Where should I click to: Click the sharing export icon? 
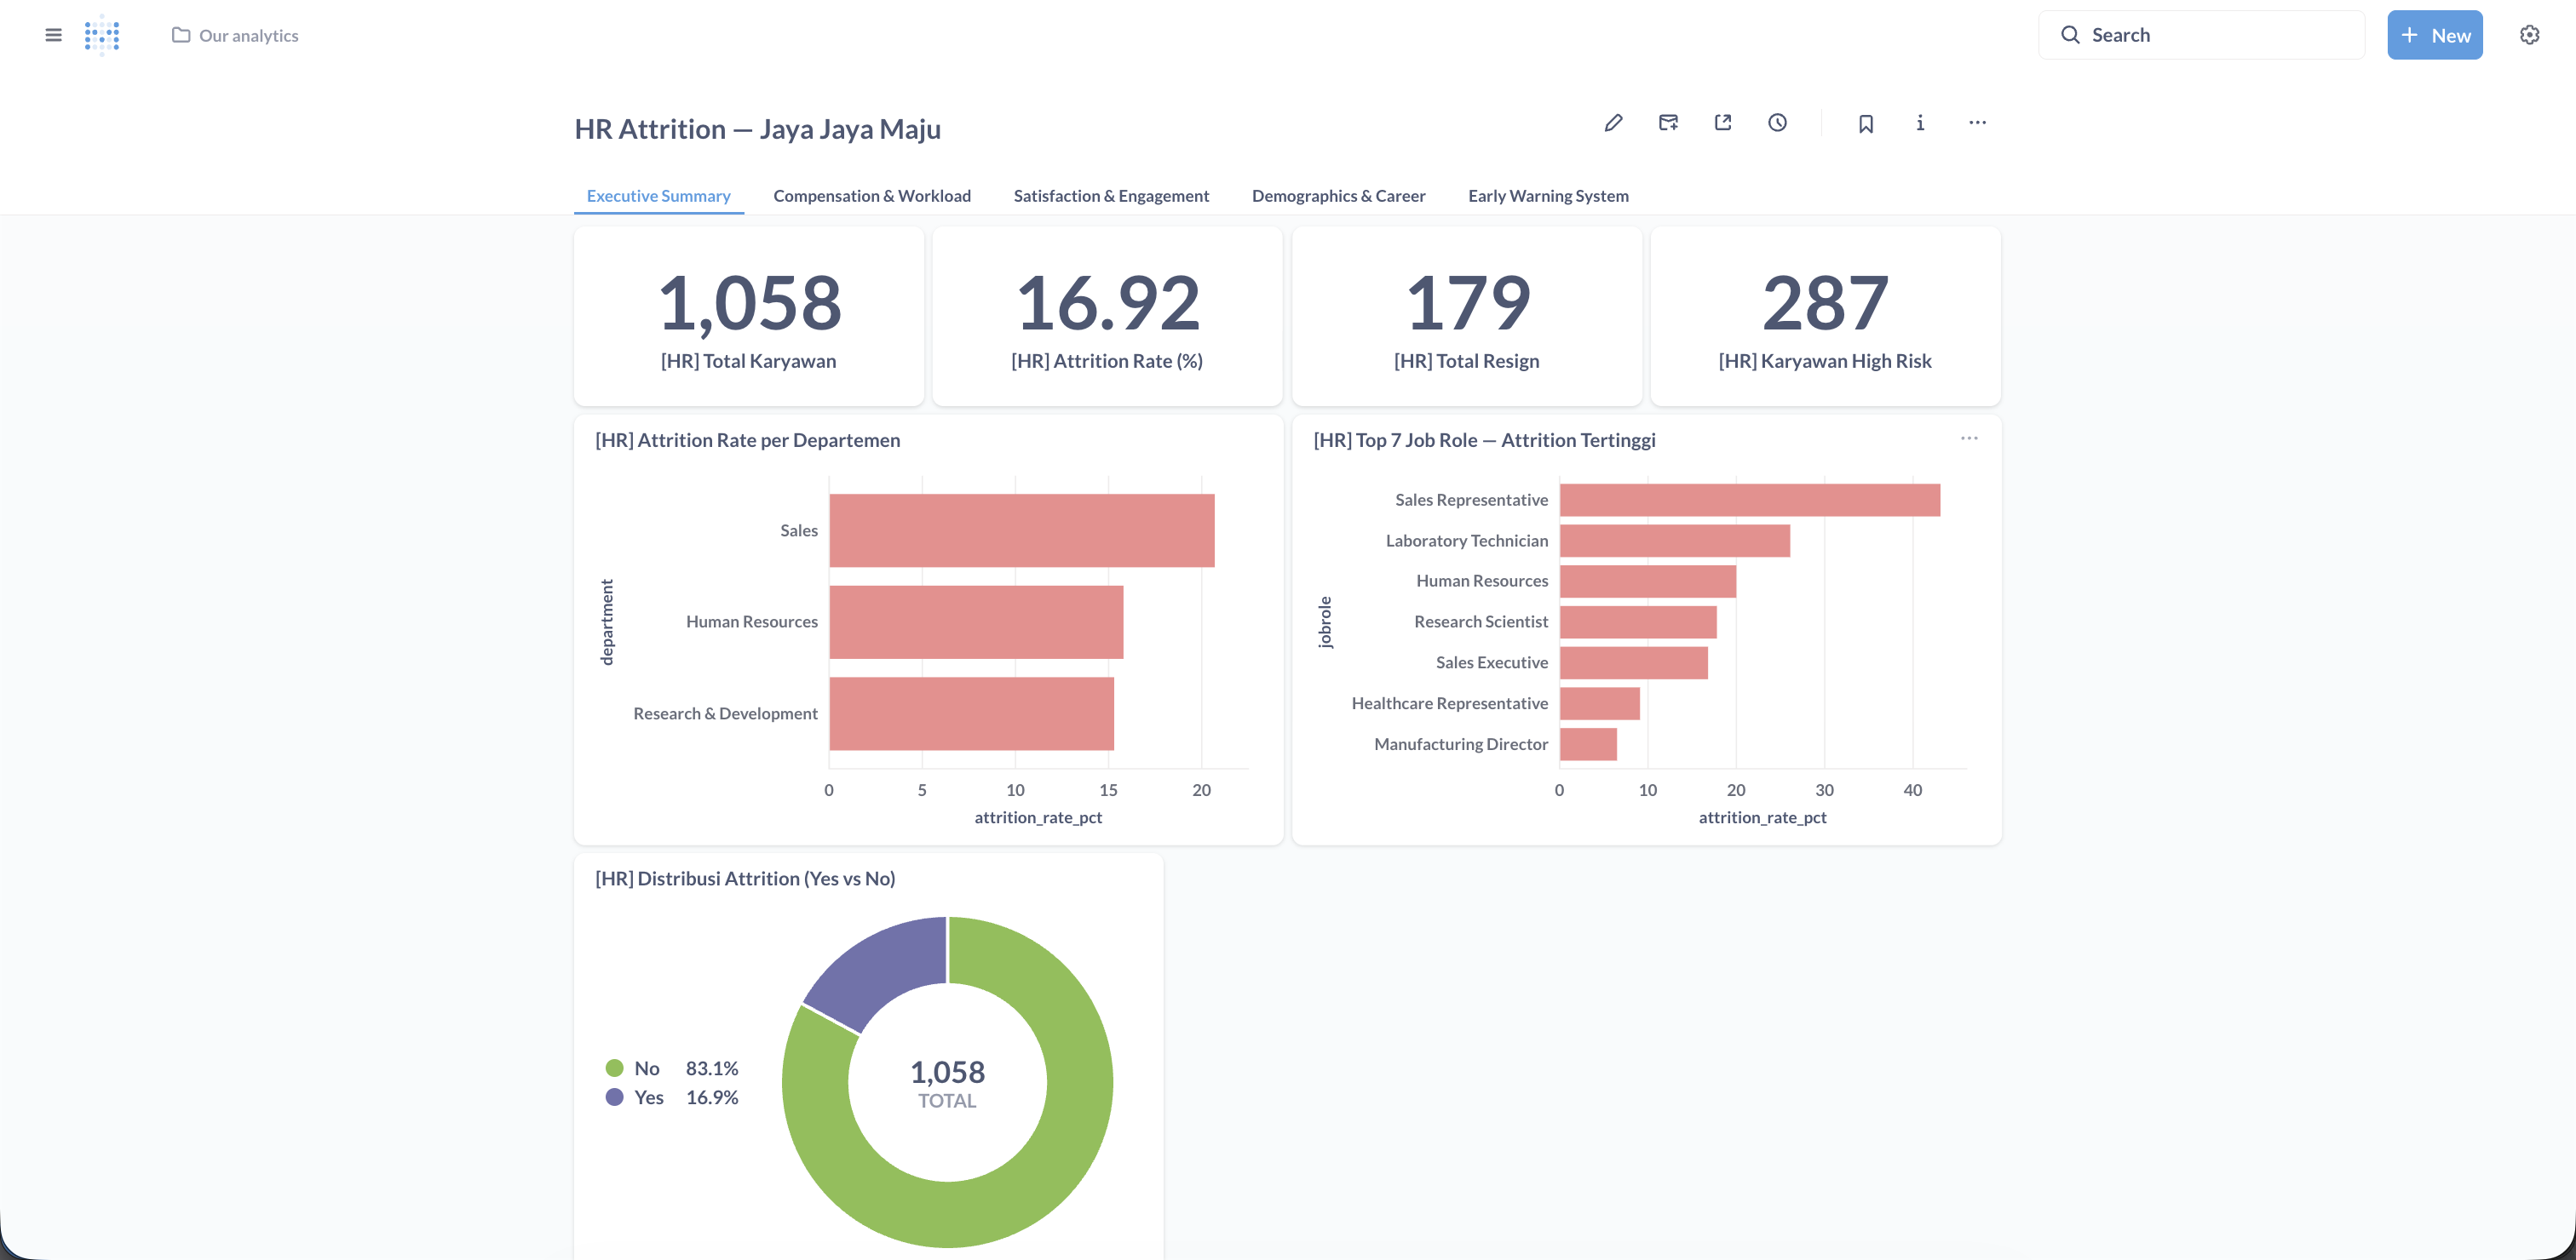tap(1723, 123)
